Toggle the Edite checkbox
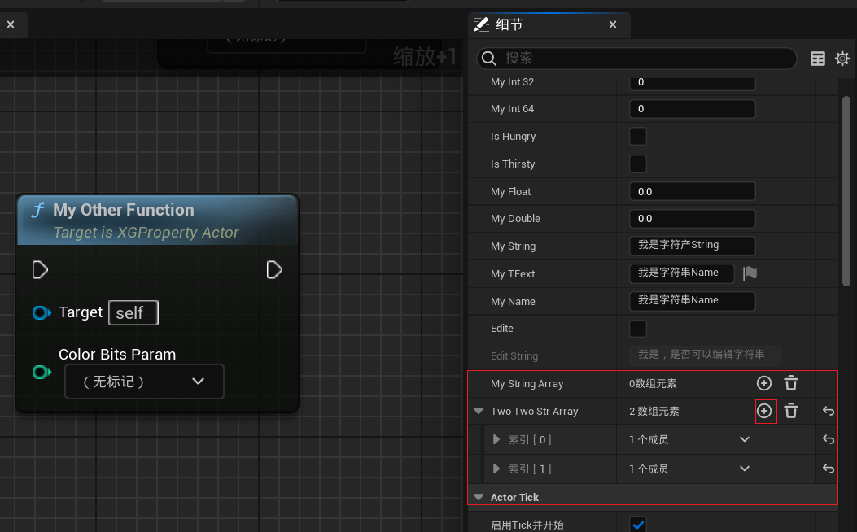 point(638,329)
